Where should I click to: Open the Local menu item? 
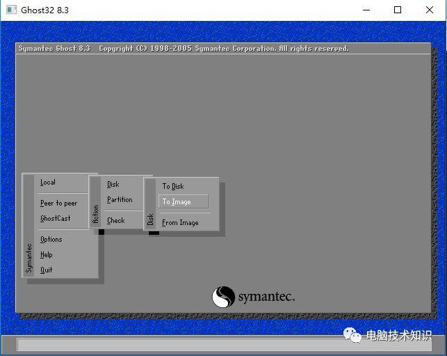click(x=47, y=183)
